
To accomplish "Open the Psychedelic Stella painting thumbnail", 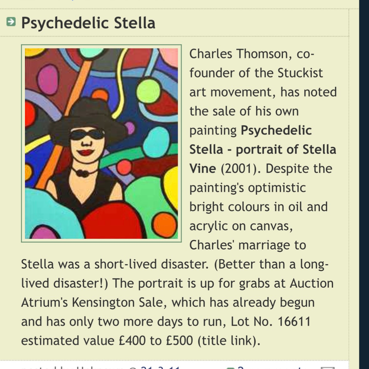I will [101, 143].
